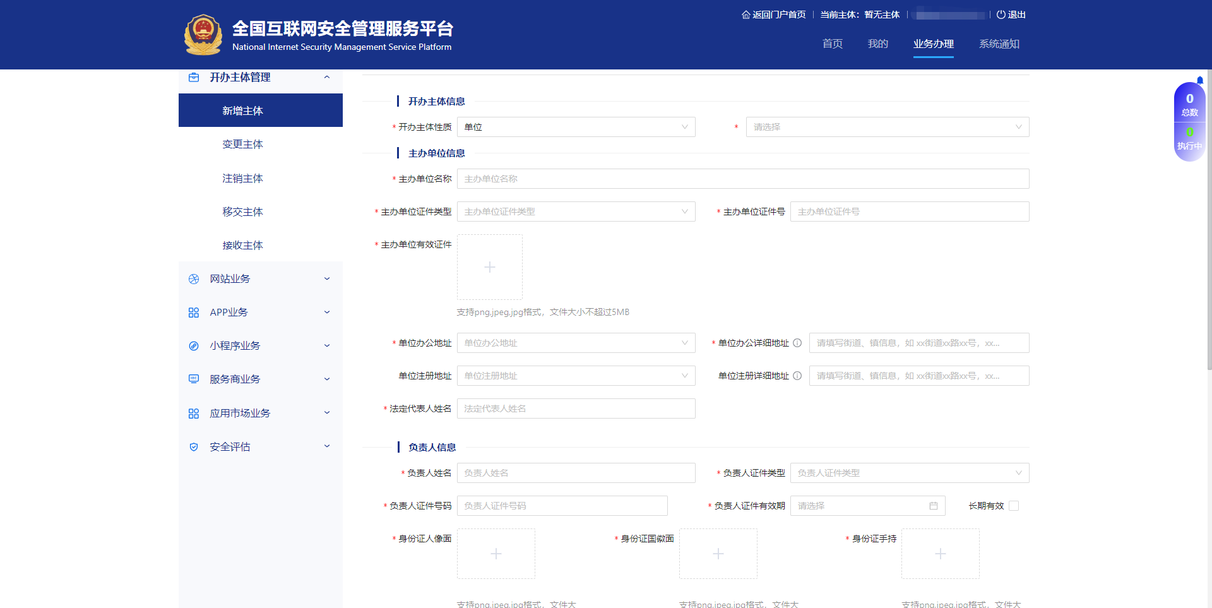Select the 安全评估 shield icon
Viewport: 1212px width, 608px height.
click(x=193, y=446)
